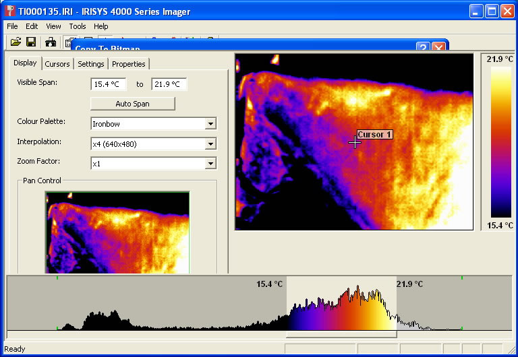Click the Pan Control thumbnail image

[x=117, y=232]
